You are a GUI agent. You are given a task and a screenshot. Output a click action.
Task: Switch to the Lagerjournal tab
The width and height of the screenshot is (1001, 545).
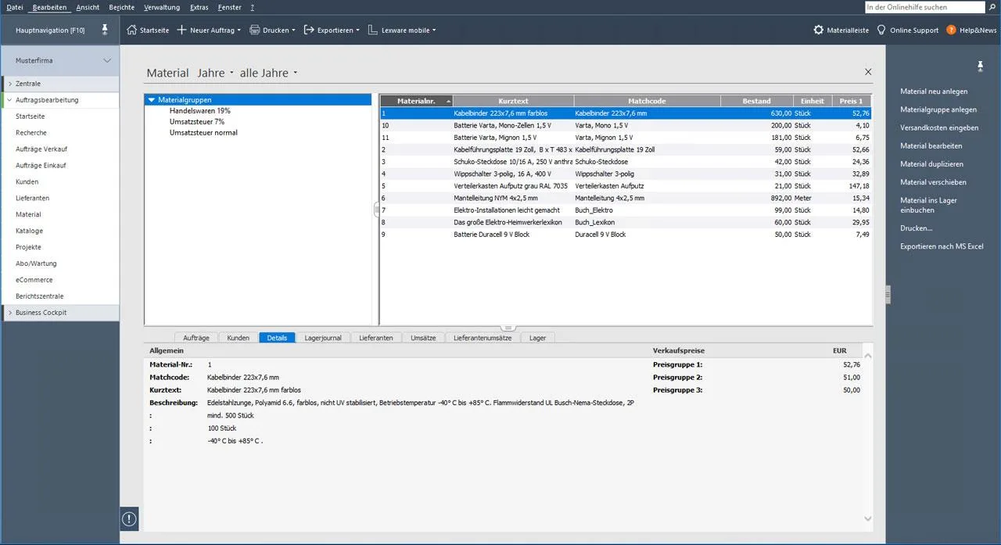[x=323, y=338]
